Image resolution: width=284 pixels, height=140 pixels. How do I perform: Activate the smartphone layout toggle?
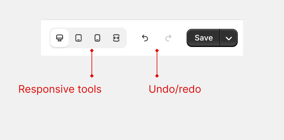pyautogui.click(x=97, y=38)
